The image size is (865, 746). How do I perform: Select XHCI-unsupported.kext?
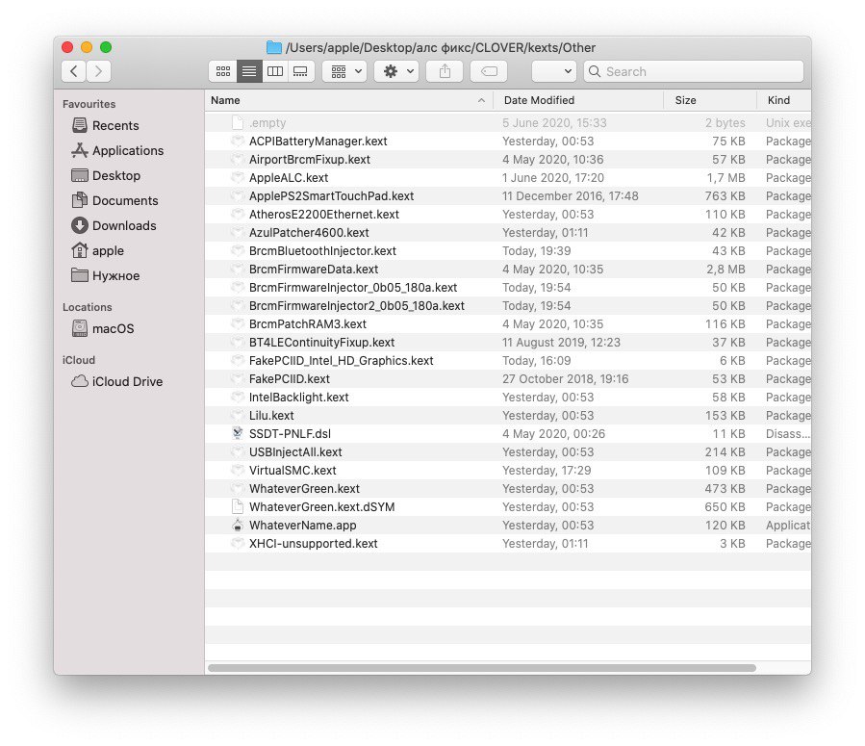click(x=507, y=543)
